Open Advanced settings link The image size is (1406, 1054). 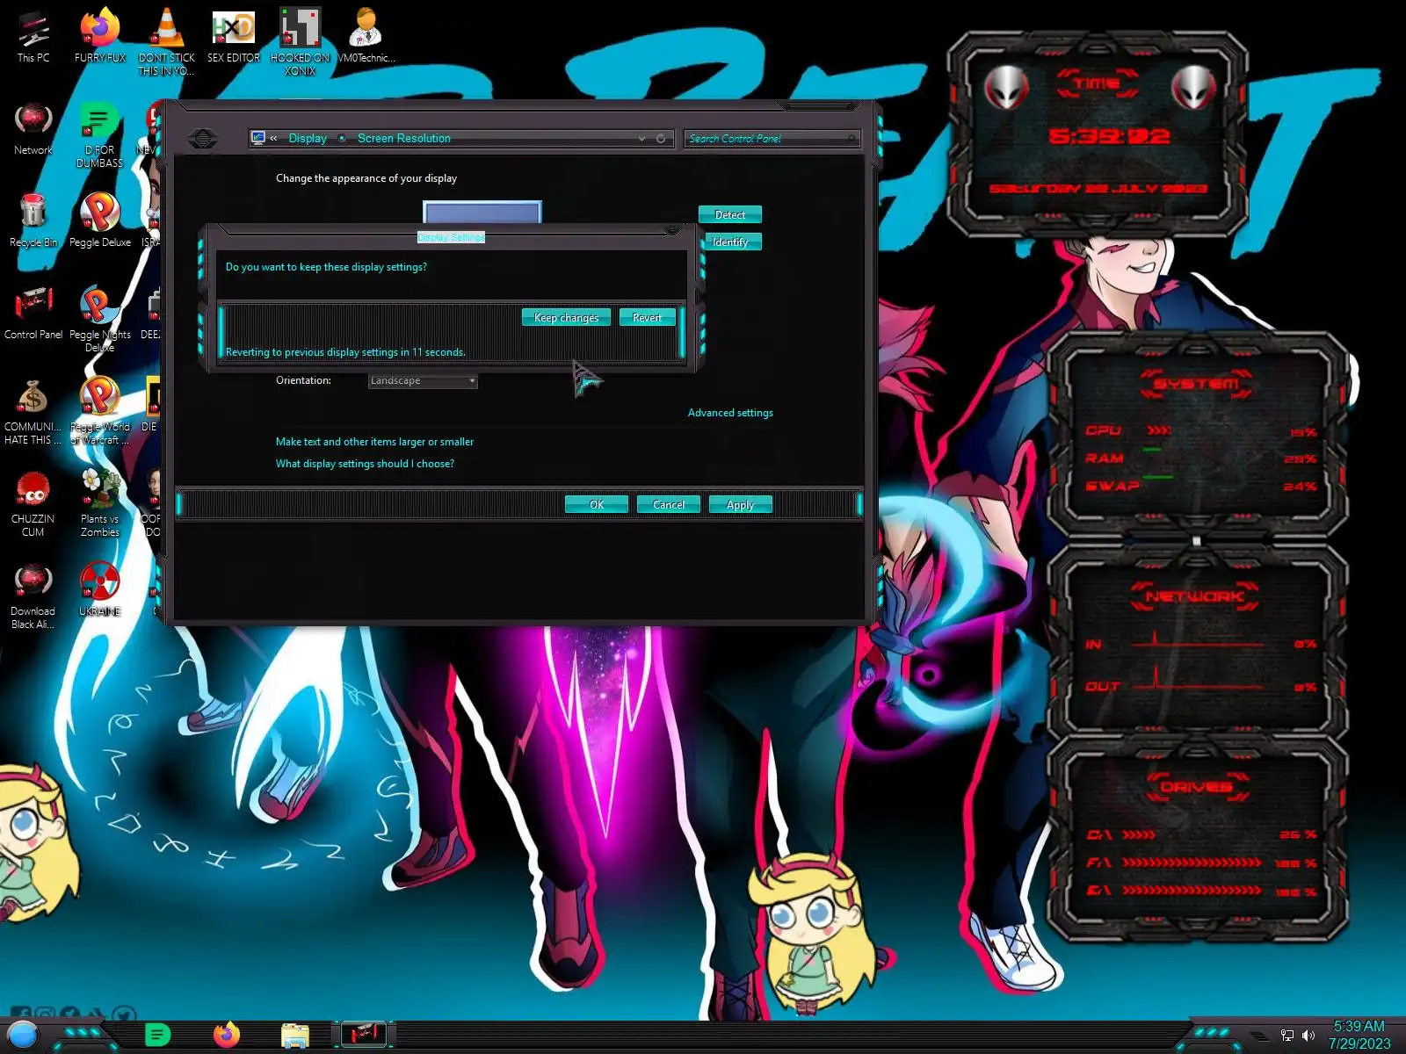tap(730, 413)
